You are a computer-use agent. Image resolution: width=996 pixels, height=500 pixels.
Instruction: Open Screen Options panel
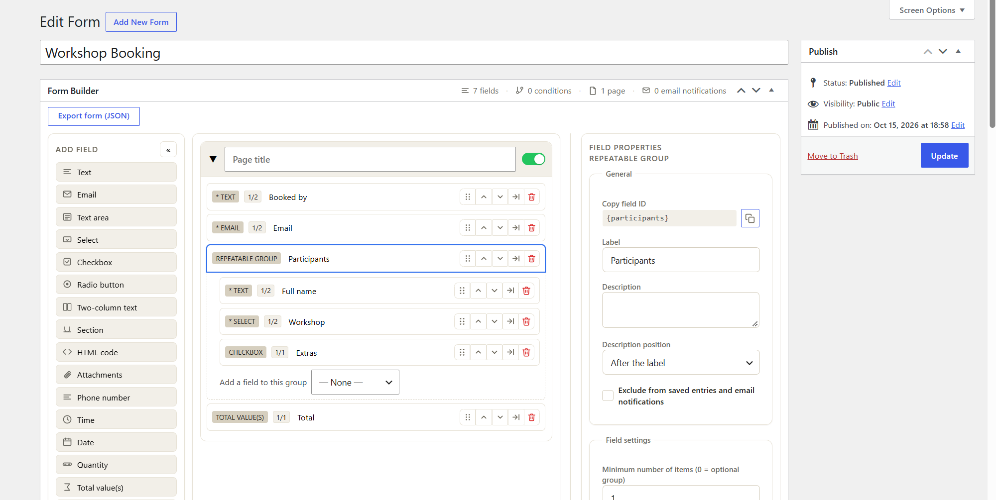tap(932, 10)
